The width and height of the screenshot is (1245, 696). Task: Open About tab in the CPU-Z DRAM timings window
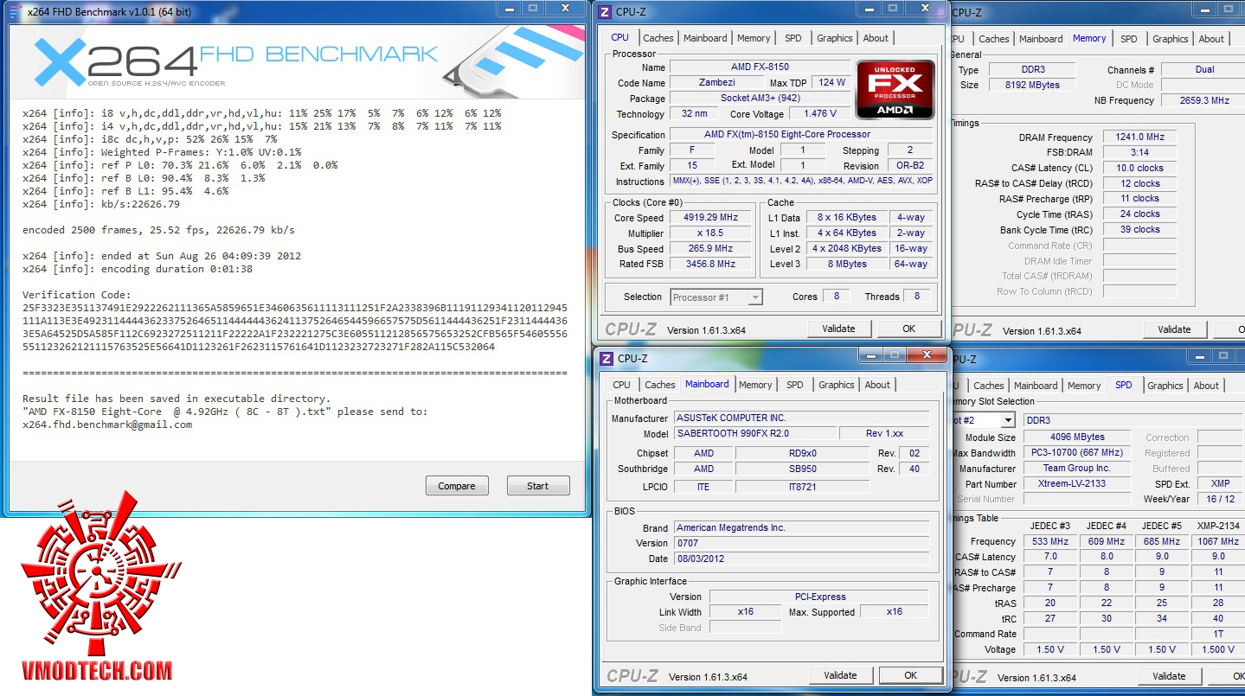[x=1211, y=39]
